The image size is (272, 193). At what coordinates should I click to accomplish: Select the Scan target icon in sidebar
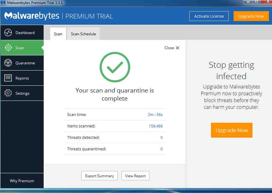click(8, 48)
